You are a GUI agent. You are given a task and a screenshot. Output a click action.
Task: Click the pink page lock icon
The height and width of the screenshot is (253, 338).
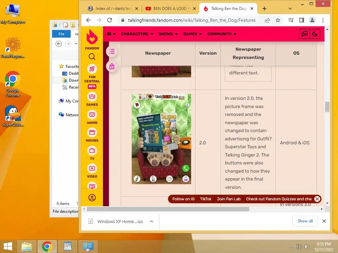pyautogui.click(x=112, y=67)
